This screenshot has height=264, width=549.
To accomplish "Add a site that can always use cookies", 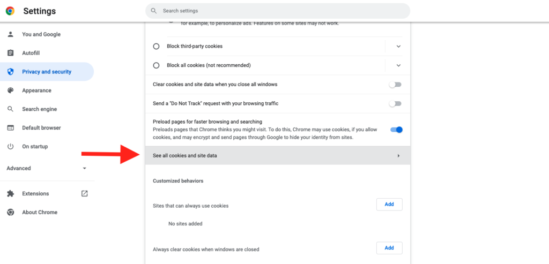I will pos(389,205).
